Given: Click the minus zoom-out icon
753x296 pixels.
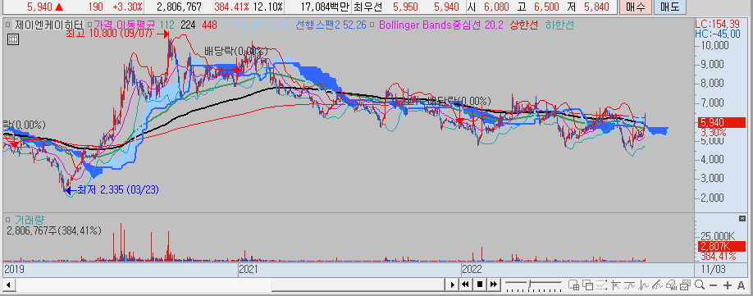Looking at the screenshot, I should (713, 285).
